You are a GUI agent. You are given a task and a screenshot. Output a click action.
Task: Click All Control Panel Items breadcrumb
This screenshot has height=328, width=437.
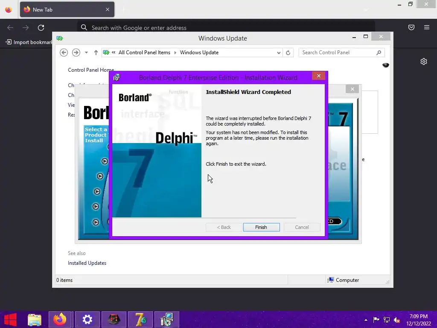[x=144, y=53]
